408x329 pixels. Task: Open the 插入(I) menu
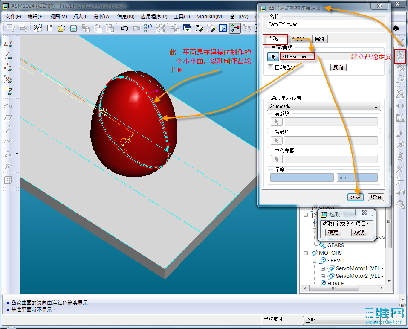pyautogui.click(x=80, y=17)
